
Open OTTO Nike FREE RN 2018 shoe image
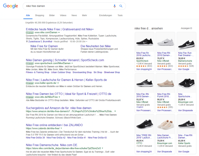click(145, 124)
